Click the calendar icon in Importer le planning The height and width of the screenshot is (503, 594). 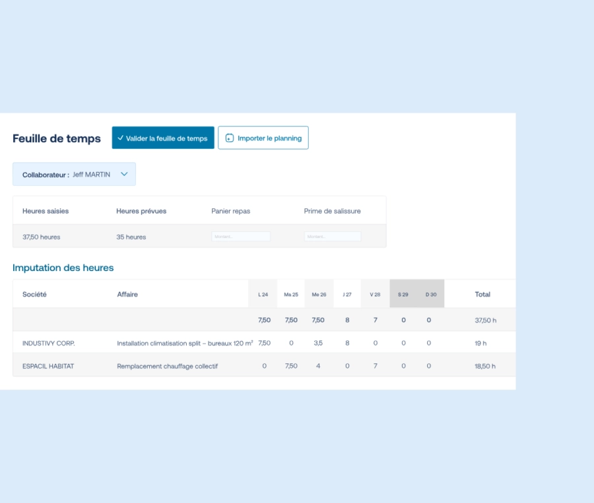pyautogui.click(x=230, y=138)
